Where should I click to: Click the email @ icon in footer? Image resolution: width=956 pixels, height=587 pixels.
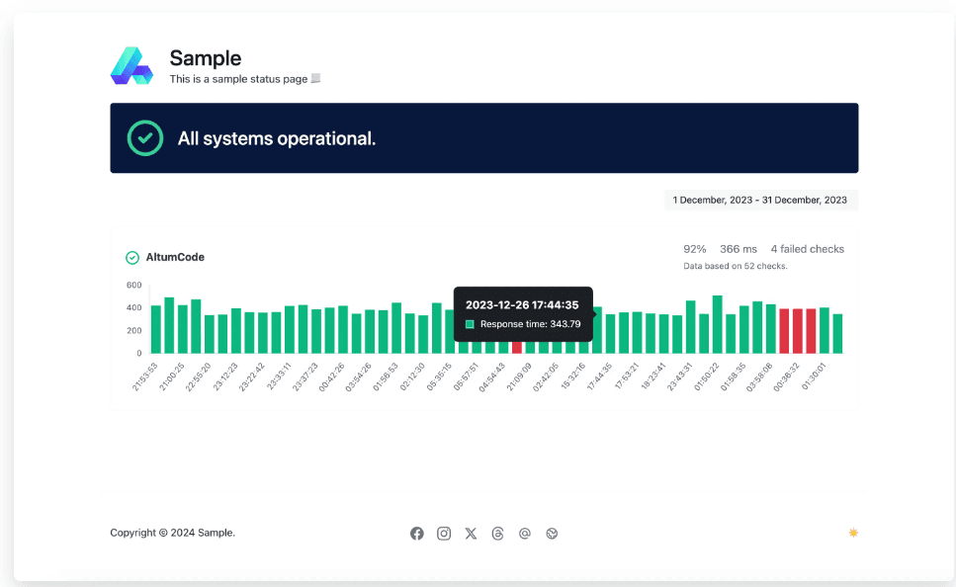pyautogui.click(x=525, y=534)
